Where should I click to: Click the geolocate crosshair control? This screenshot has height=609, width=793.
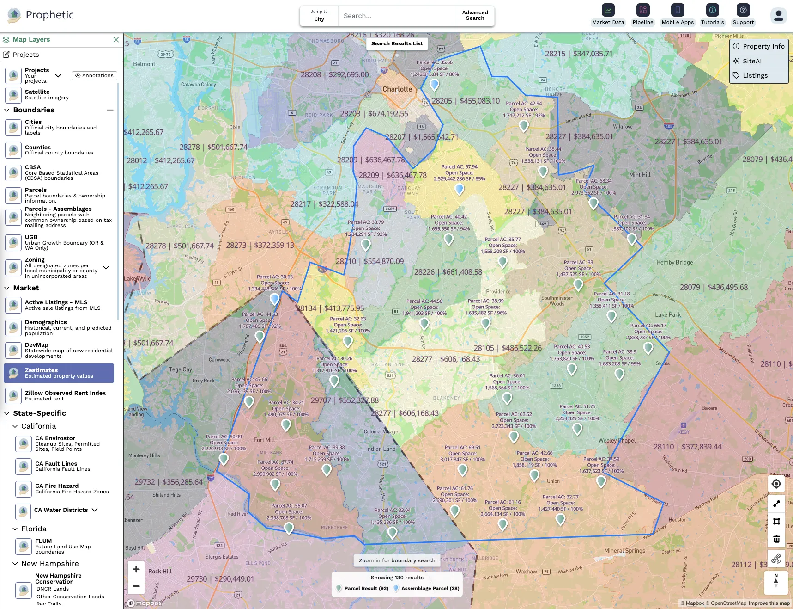point(776,484)
